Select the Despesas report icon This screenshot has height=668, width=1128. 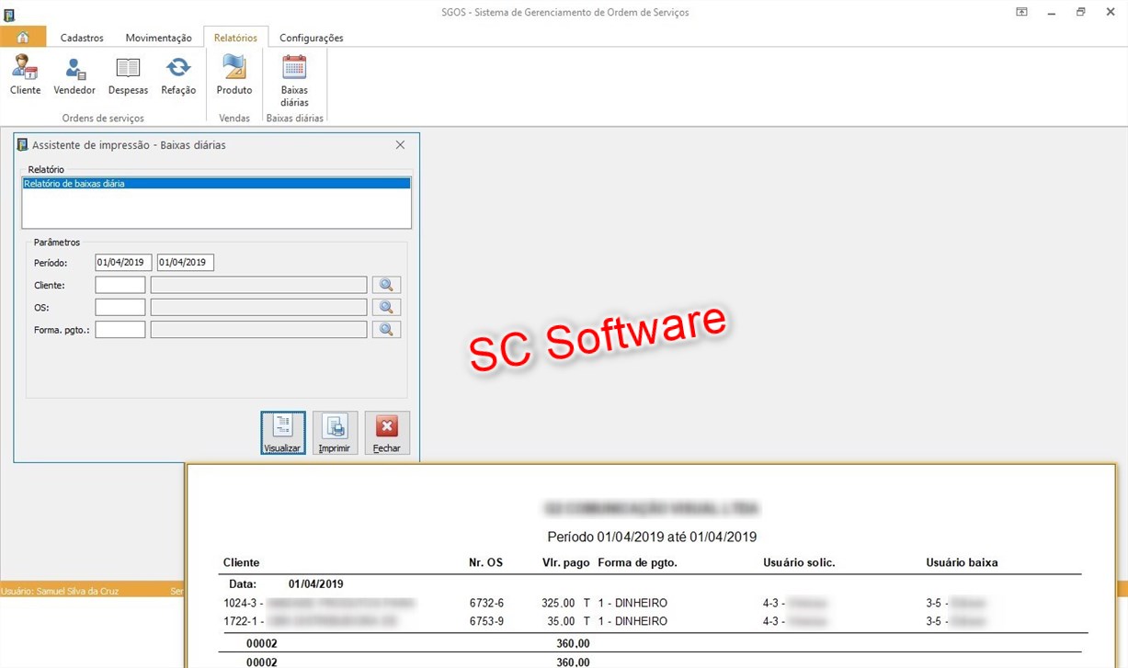tap(128, 74)
